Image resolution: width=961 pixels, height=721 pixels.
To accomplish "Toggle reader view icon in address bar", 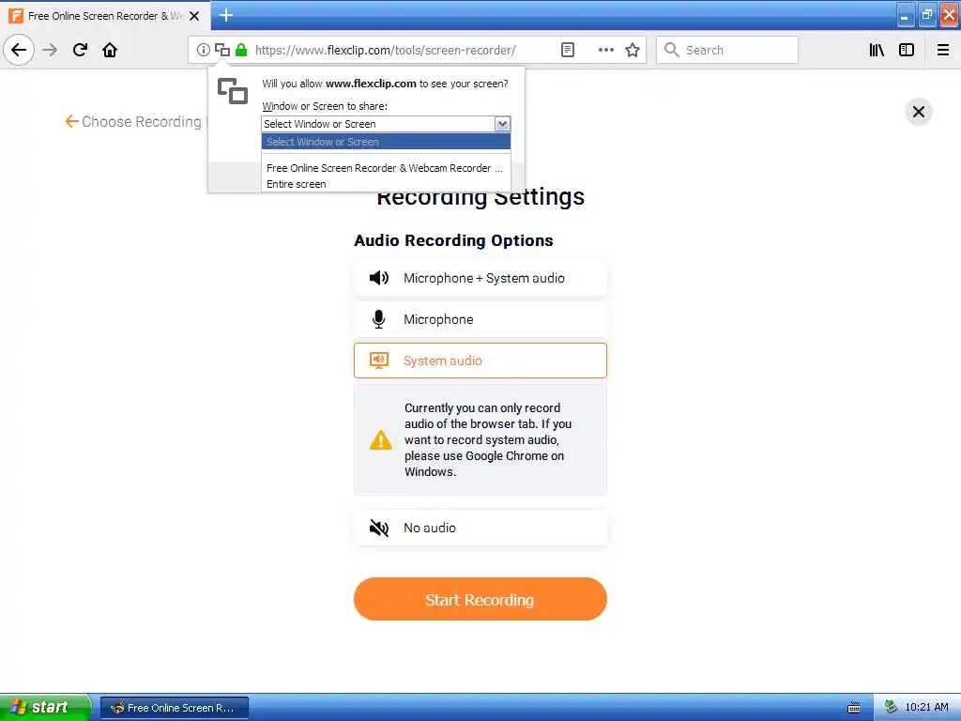I will click(568, 50).
